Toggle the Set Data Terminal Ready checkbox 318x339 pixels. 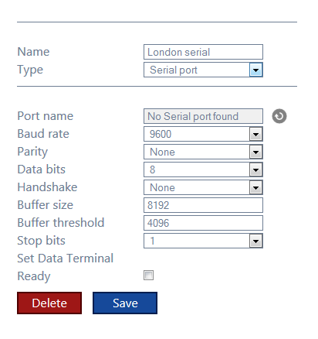tap(148, 276)
